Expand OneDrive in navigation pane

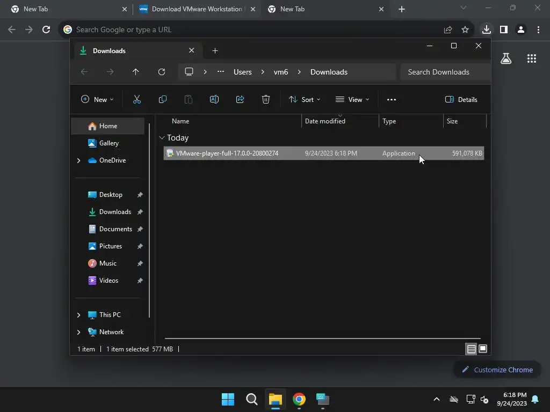pos(78,160)
